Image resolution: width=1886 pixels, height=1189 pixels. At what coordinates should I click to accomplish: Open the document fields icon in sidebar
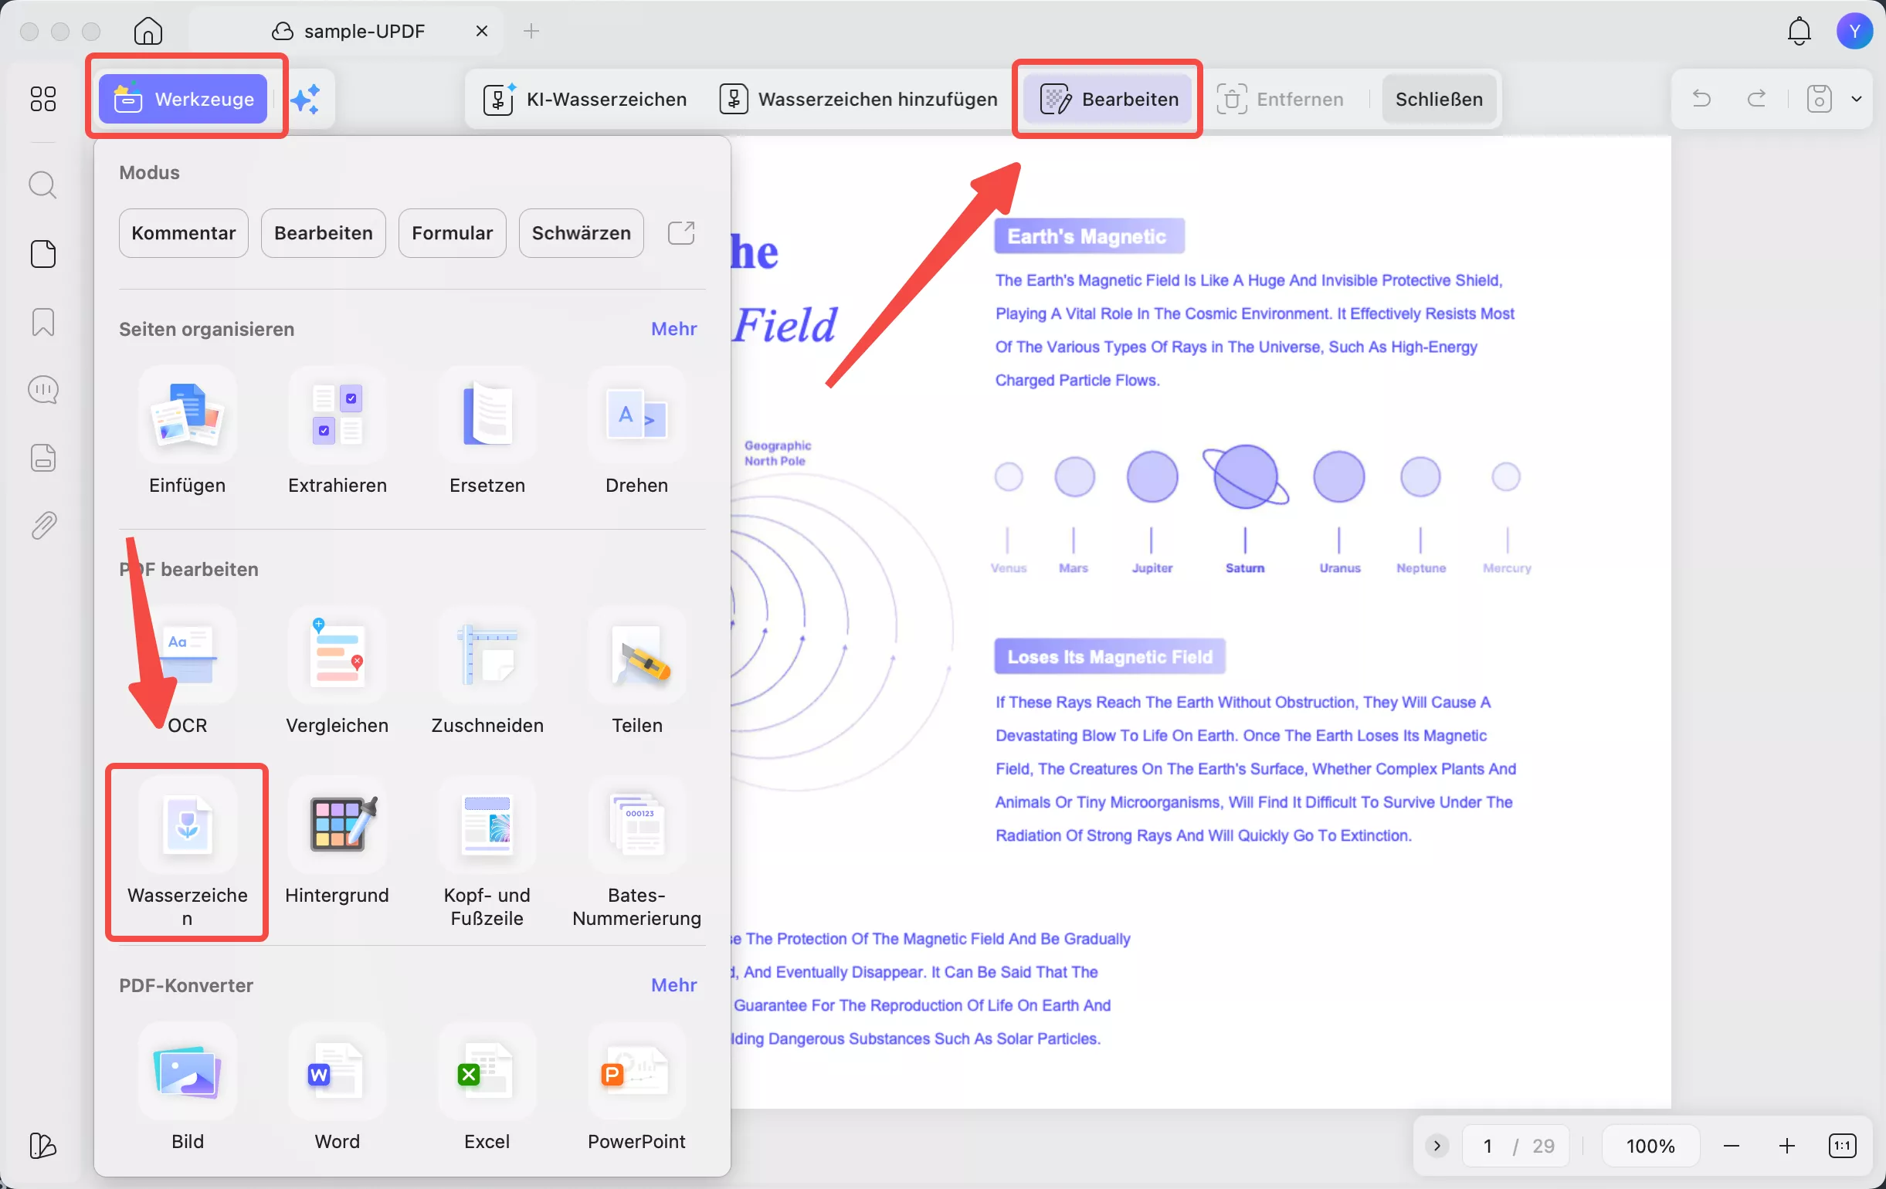coord(43,458)
